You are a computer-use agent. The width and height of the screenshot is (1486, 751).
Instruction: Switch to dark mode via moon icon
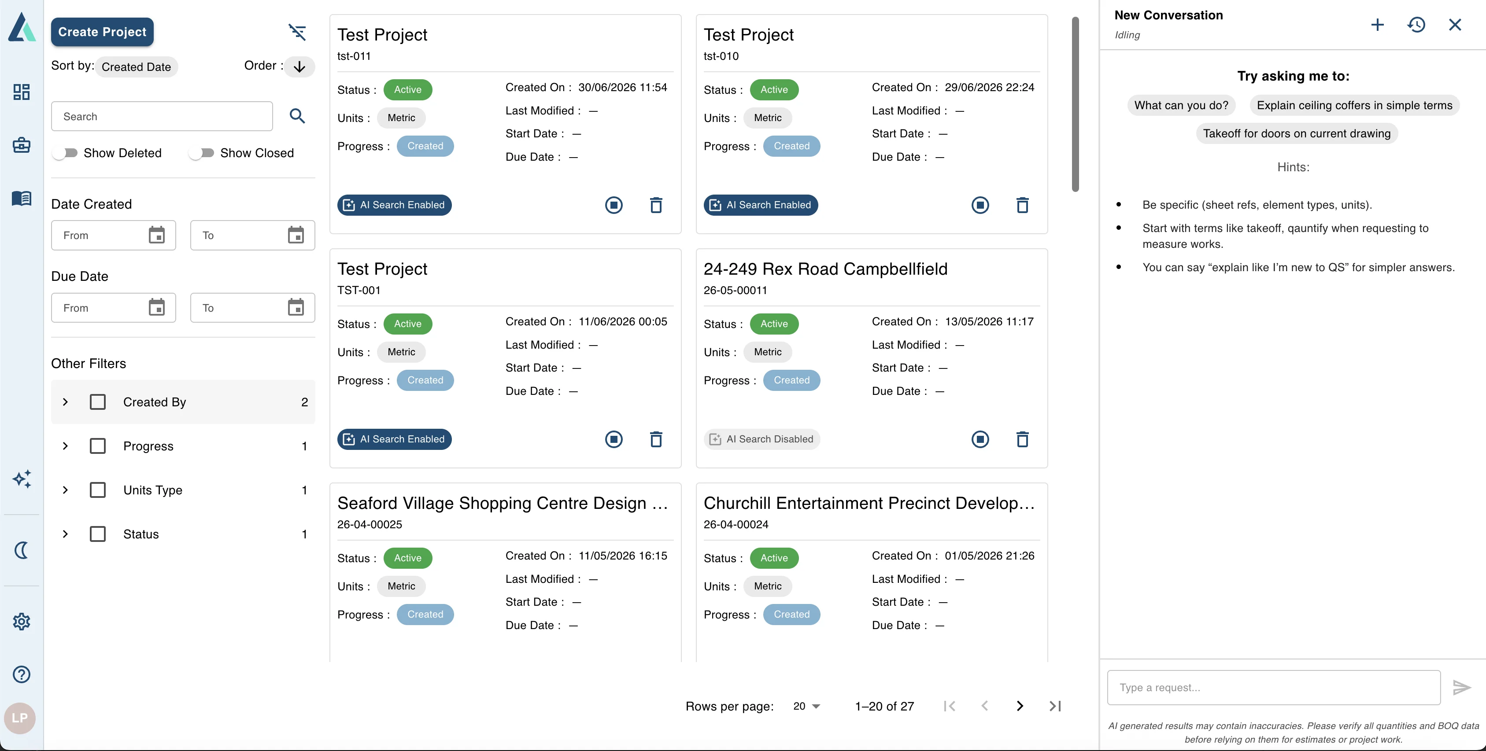tap(21, 550)
